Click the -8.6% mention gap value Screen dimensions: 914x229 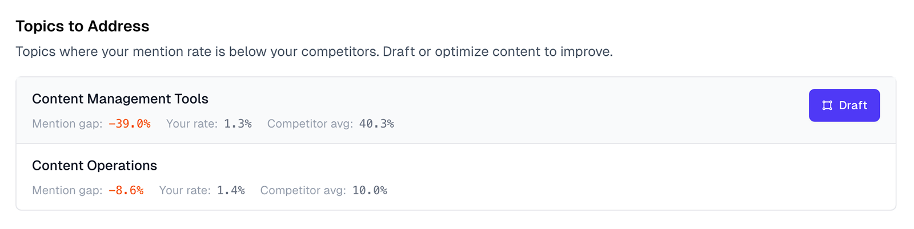pos(126,191)
